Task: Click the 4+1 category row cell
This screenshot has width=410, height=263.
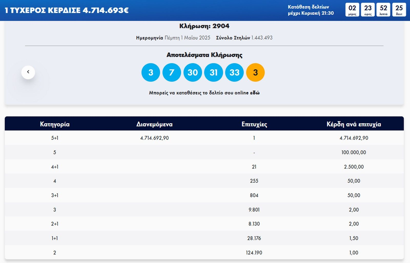Action: (x=55, y=167)
